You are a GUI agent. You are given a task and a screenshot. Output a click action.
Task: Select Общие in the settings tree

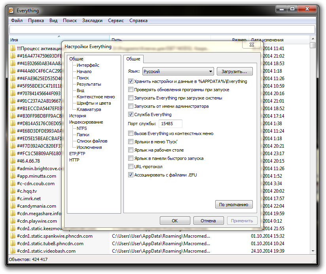[x=76, y=59]
